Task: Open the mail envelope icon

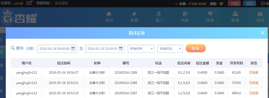Action: 29,3
